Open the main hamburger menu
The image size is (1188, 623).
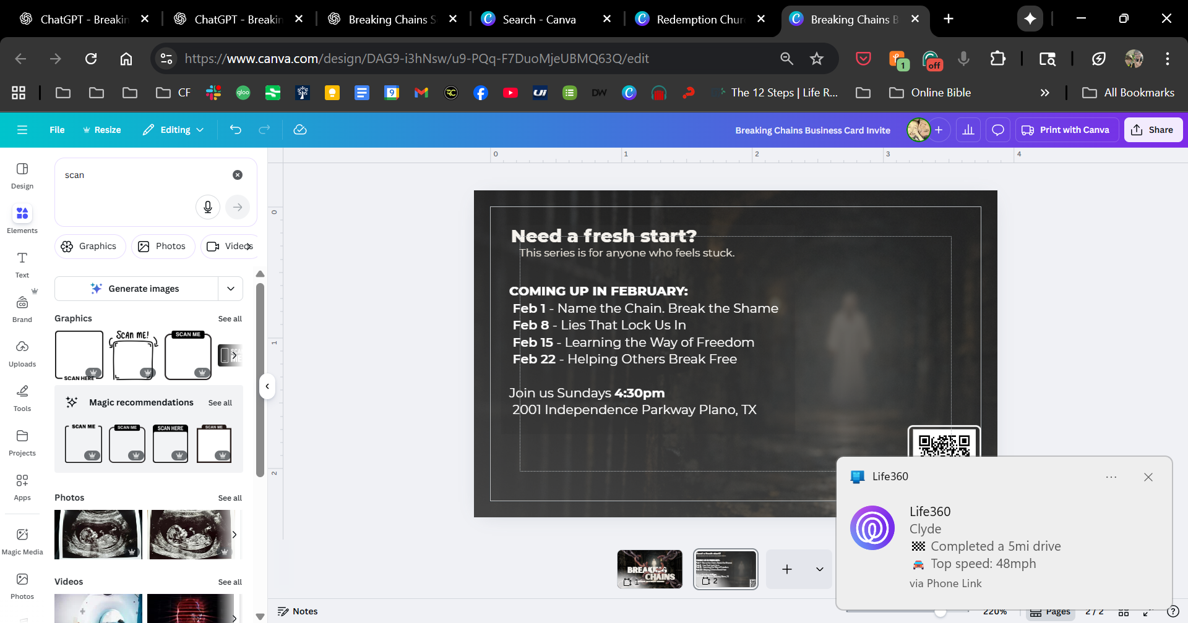(22, 130)
